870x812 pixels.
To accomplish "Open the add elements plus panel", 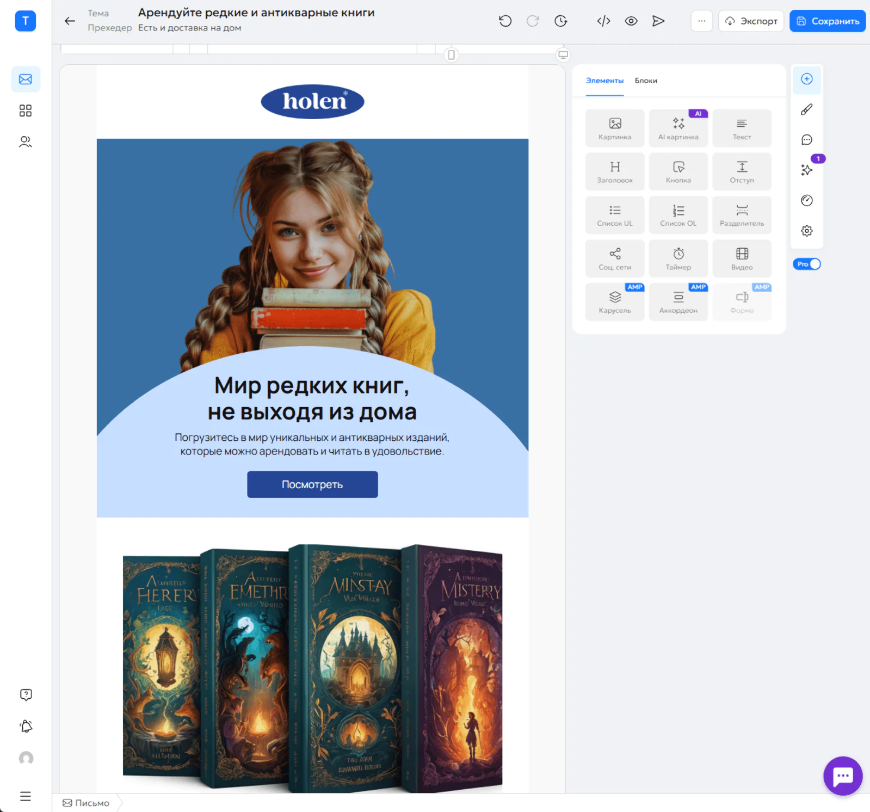I will click(x=807, y=79).
